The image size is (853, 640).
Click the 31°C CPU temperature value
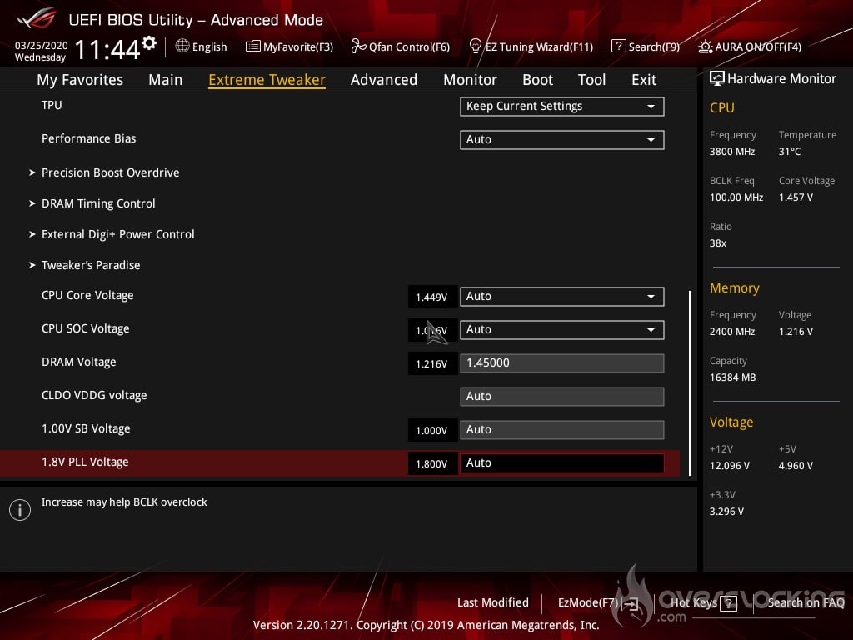coord(790,152)
